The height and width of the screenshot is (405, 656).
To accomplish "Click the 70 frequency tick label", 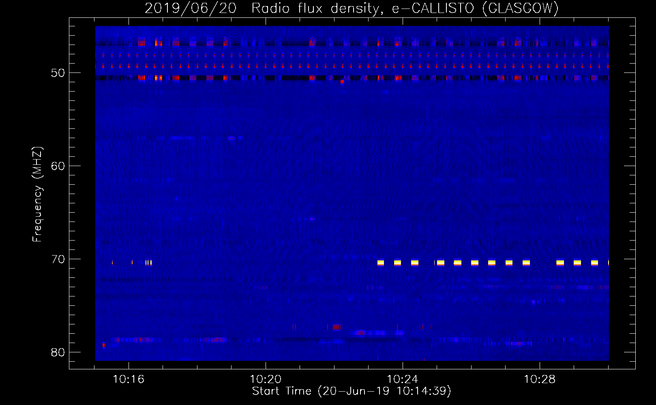I will [x=58, y=259].
